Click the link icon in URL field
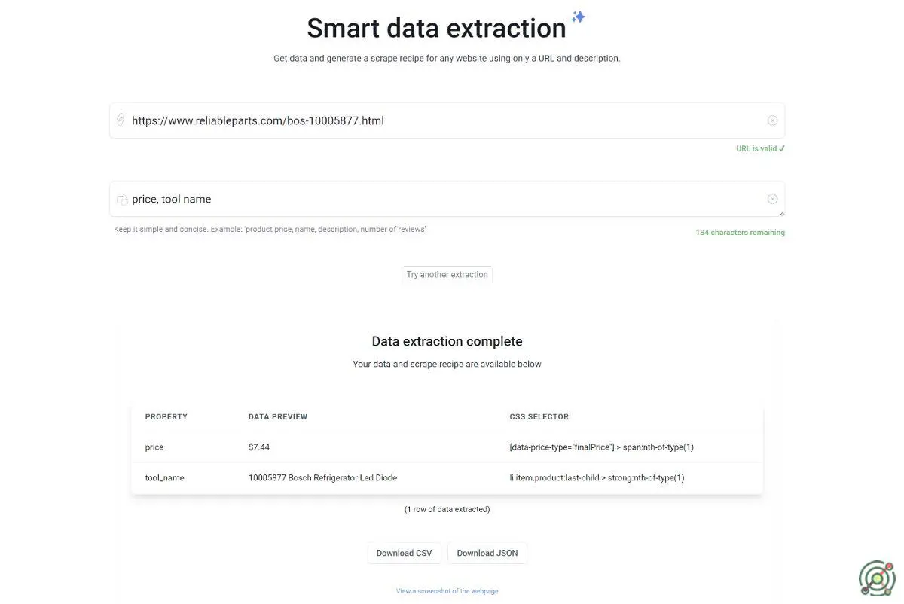 [x=121, y=120]
